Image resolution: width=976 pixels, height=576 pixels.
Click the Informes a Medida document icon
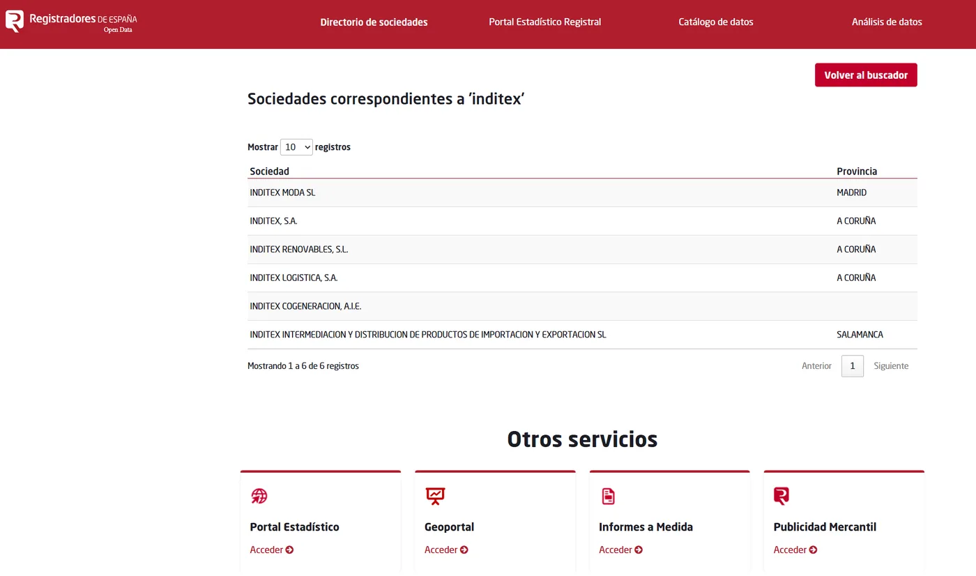(x=609, y=496)
